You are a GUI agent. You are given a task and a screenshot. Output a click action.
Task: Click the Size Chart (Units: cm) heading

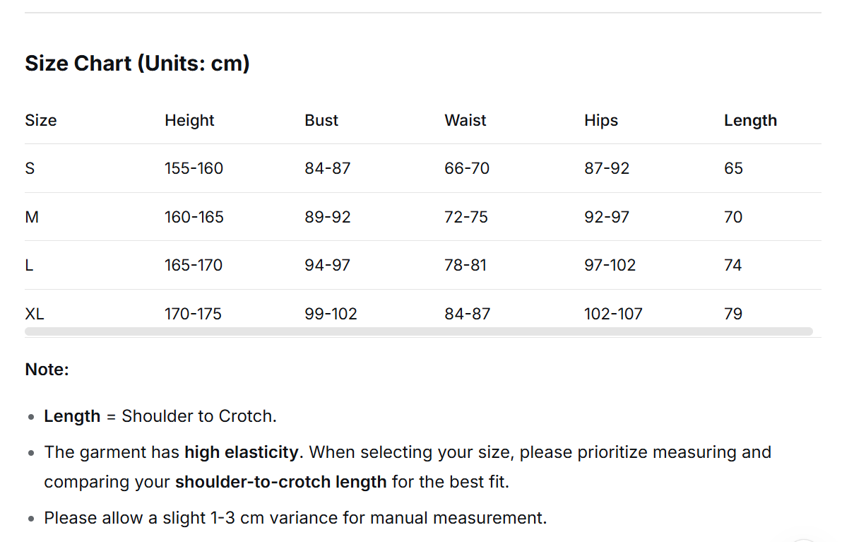tap(137, 64)
